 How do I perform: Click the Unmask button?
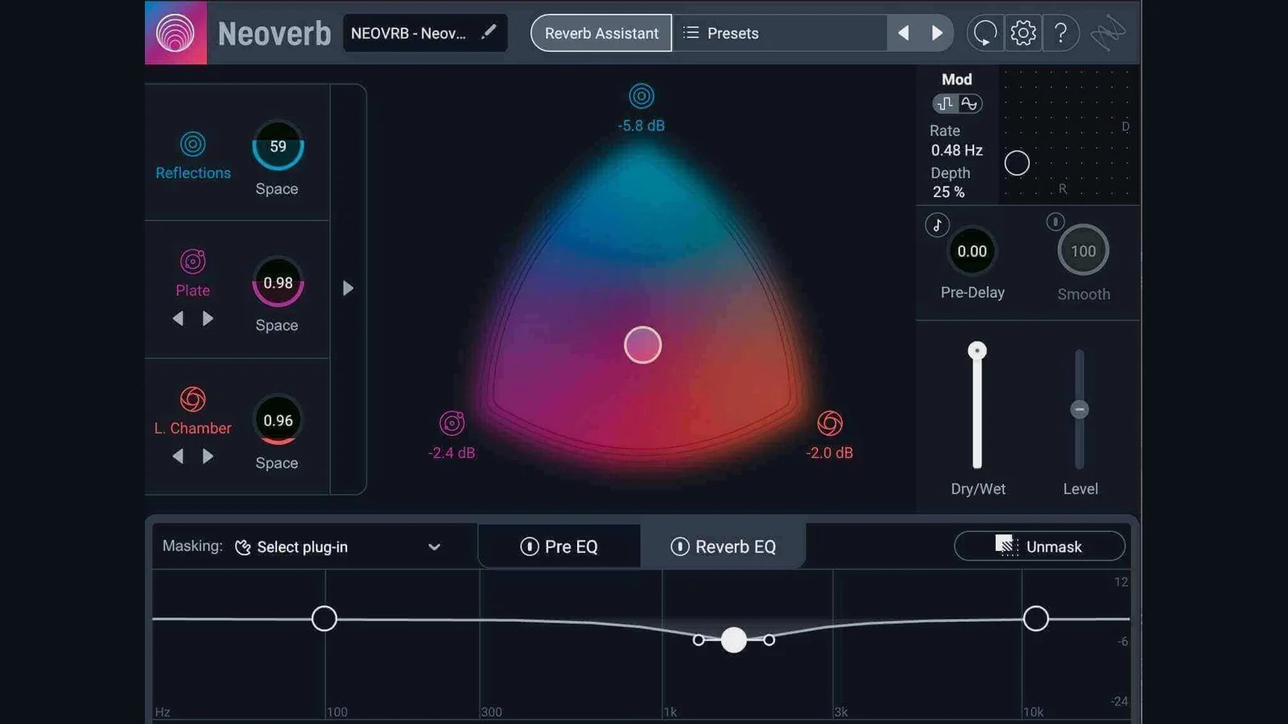(1039, 546)
